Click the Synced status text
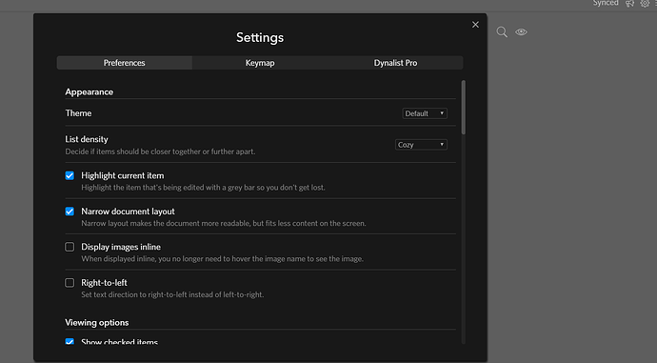Viewport: 657px width, 363px height. (606, 3)
